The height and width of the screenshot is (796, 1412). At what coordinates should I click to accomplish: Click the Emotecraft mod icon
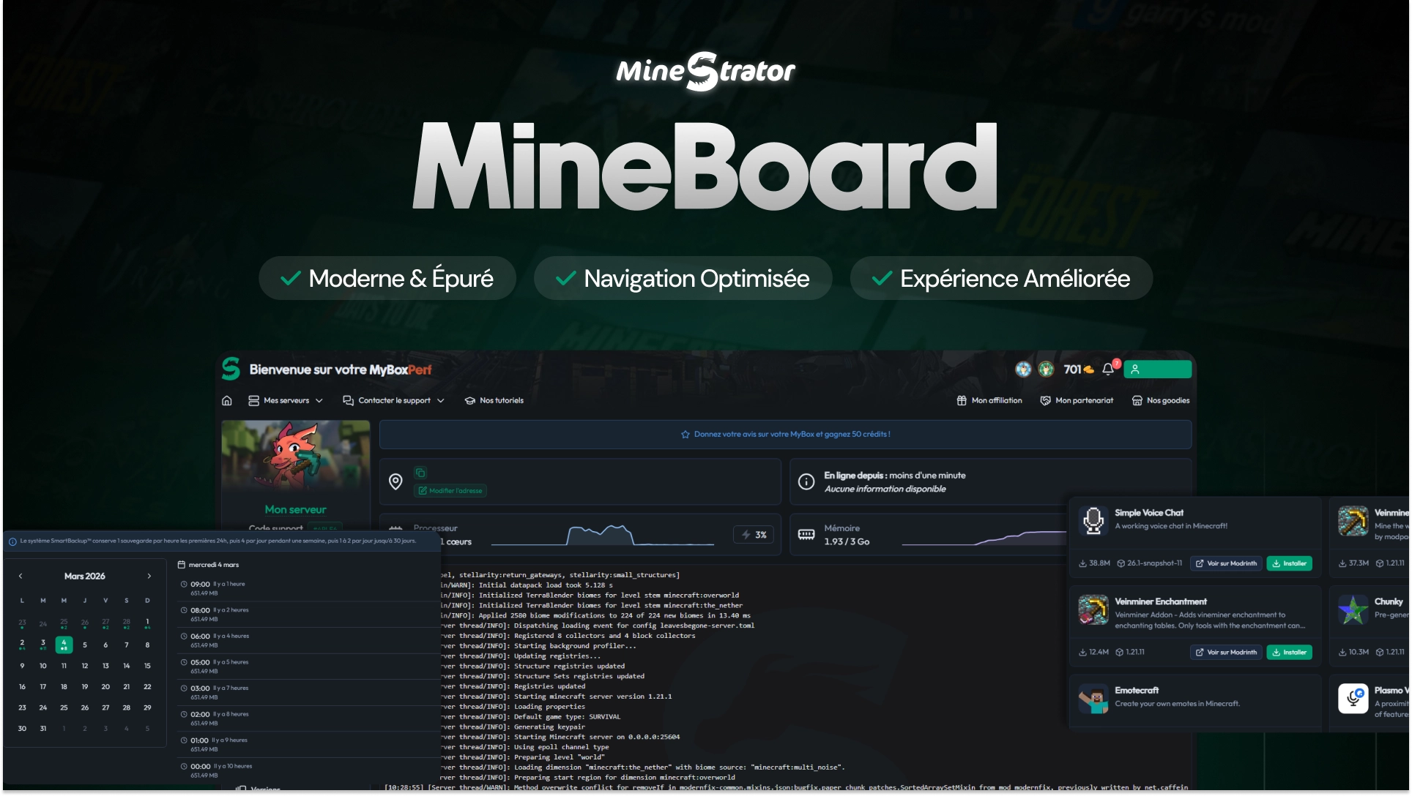1093,699
